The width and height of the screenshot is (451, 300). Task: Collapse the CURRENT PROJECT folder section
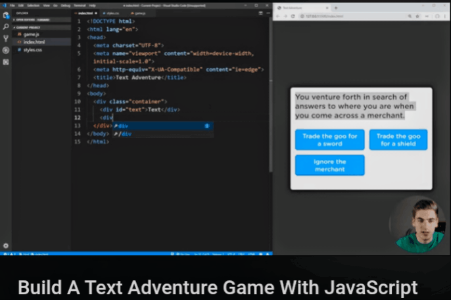tap(26, 27)
